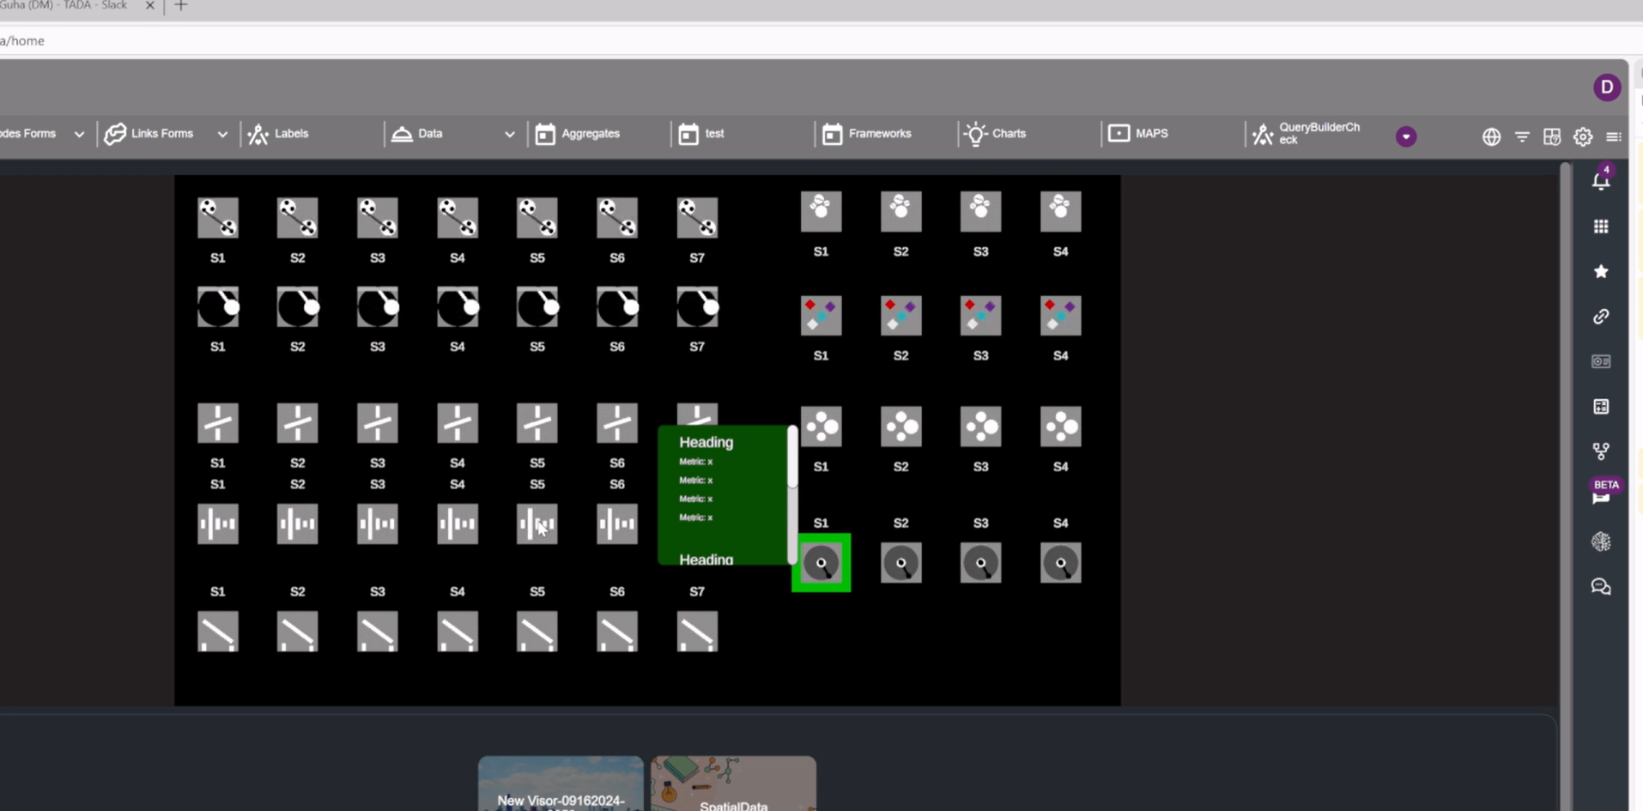
Task: Click the Frameworks button
Action: coord(867,134)
